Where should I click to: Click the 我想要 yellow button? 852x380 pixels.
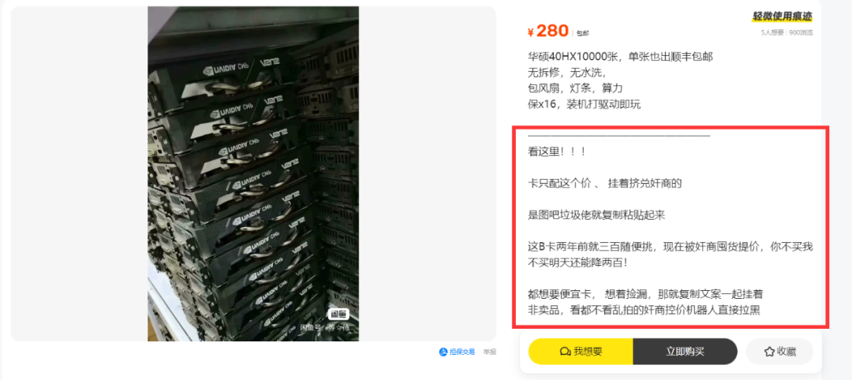[581, 352]
